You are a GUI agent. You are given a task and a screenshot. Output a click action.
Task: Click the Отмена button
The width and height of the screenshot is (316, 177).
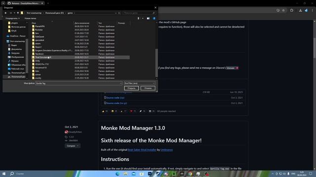pos(148,88)
